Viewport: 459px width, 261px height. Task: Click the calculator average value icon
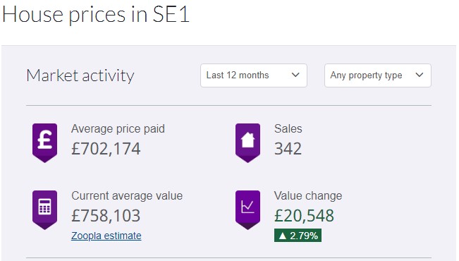(x=45, y=210)
